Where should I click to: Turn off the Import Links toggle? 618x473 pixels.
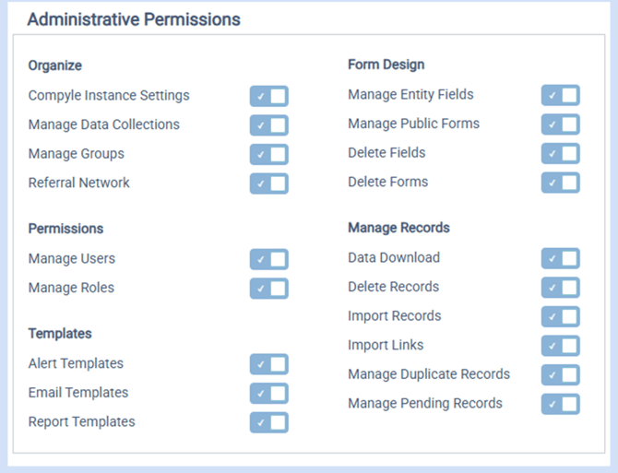coord(560,346)
